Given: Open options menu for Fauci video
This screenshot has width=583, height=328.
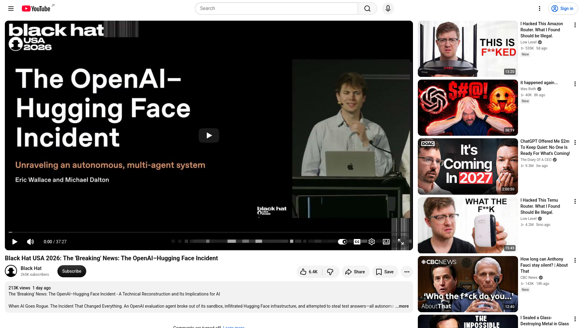Looking at the screenshot, I should 575,260.
